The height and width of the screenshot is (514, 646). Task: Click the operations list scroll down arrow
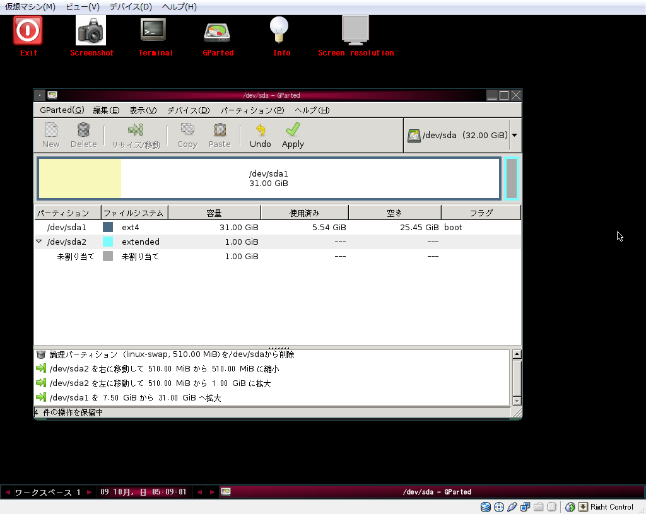(517, 400)
